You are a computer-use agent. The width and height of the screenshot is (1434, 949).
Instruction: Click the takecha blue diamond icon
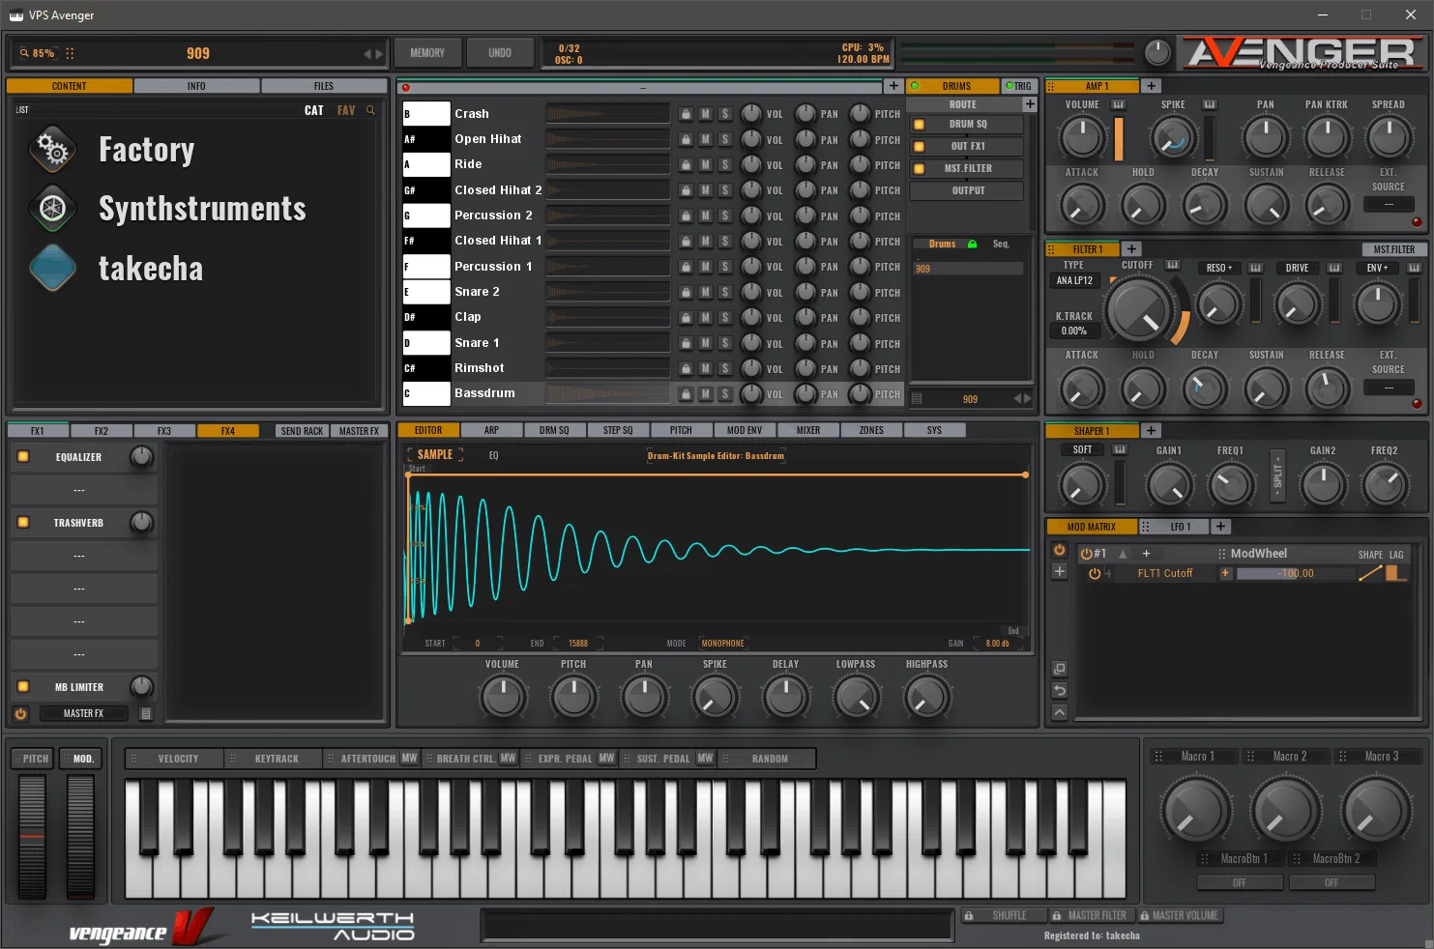[52, 269]
